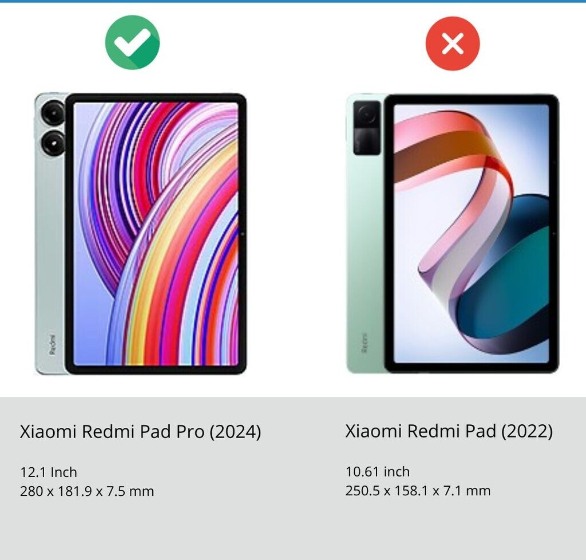
Task: Click the rainbow wallpaper on Pad Pro screen
Action: click(x=156, y=234)
